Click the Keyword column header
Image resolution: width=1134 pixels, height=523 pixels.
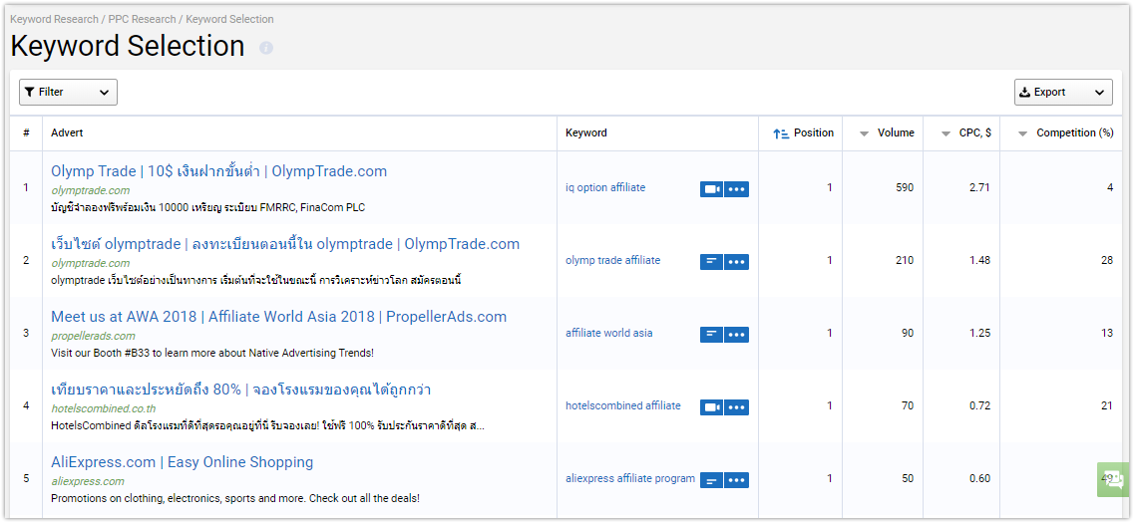tap(586, 132)
